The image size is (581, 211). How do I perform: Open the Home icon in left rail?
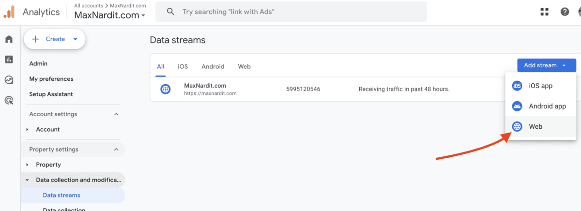tap(9, 39)
